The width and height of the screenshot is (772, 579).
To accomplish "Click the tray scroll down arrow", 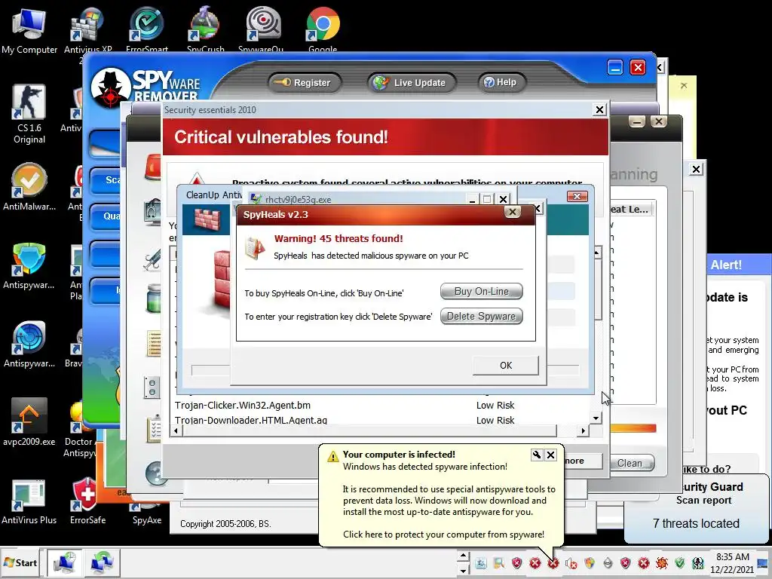I will (463, 570).
